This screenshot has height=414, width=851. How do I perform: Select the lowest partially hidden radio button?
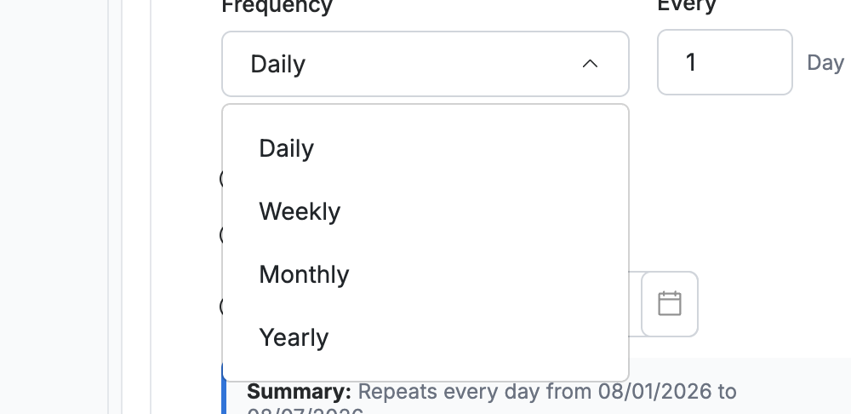(x=220, y=307)
